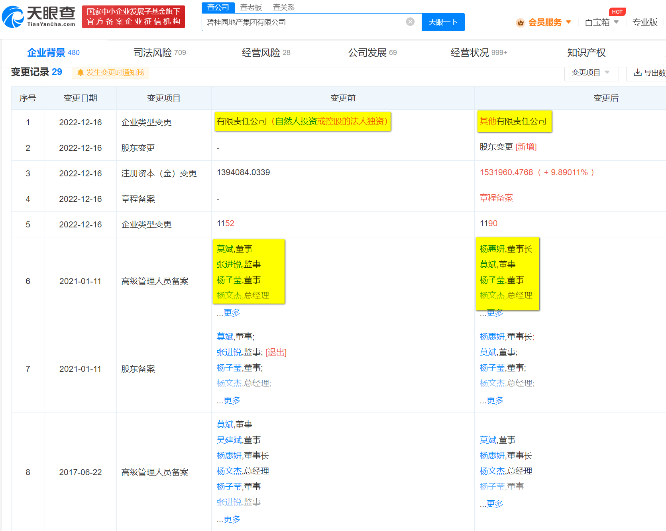
Task: Click 股东变更 [新增] in row 2
Action: (x=508, y=147)
